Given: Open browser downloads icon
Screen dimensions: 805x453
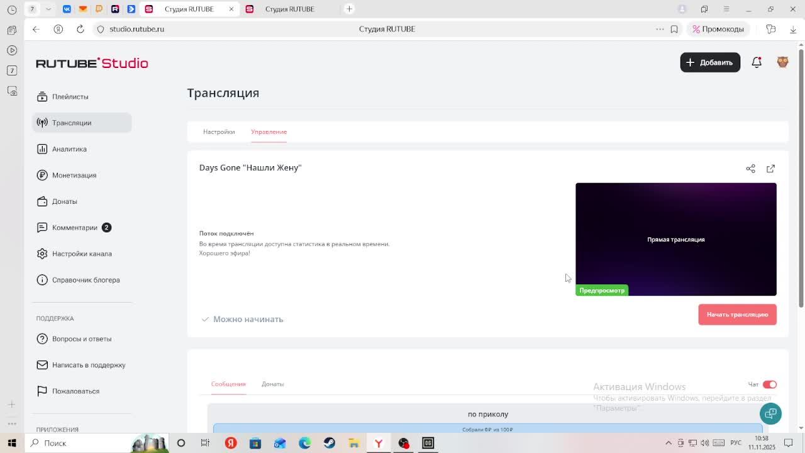Looking at the screenshot, I should (793, 29).
